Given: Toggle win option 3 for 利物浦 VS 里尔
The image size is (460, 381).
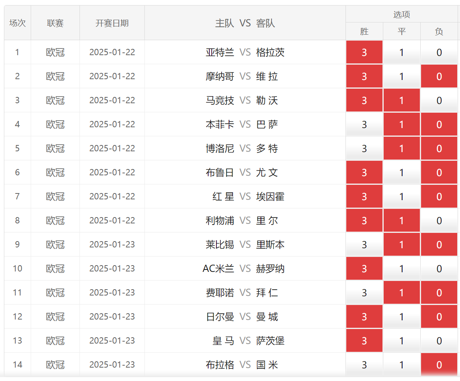Looking at the screenshot, I should [x=364, y=221].
